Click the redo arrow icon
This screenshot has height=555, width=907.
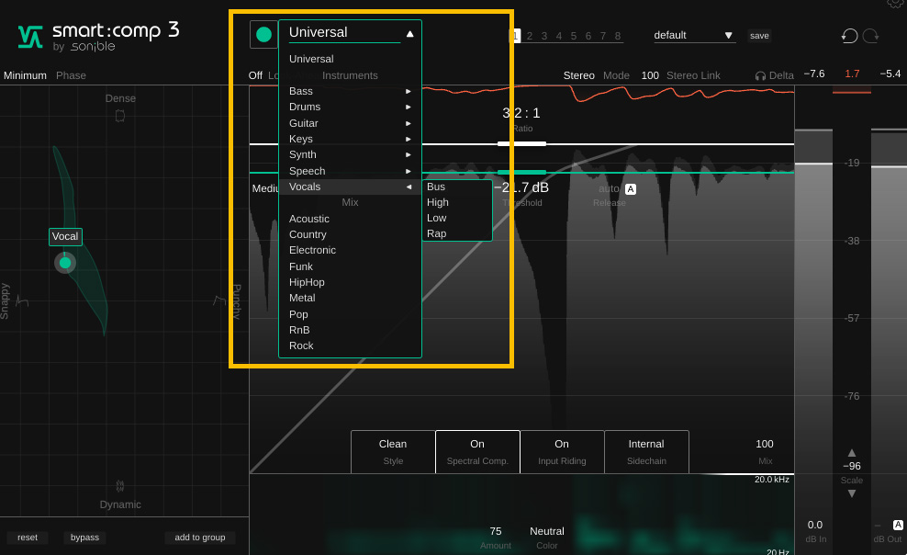pos(870,36)
